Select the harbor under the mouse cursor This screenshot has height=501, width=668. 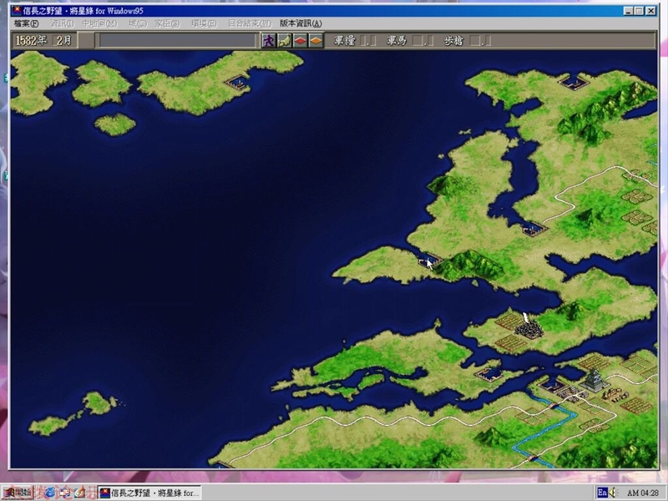coord(429,261)
